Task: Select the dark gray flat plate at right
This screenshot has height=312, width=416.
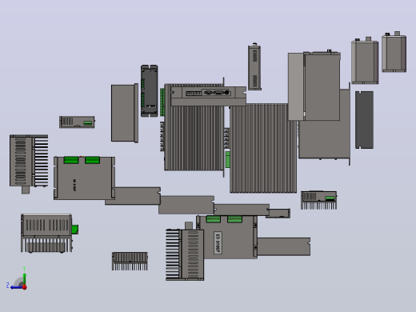Action: tap(364, 120)
